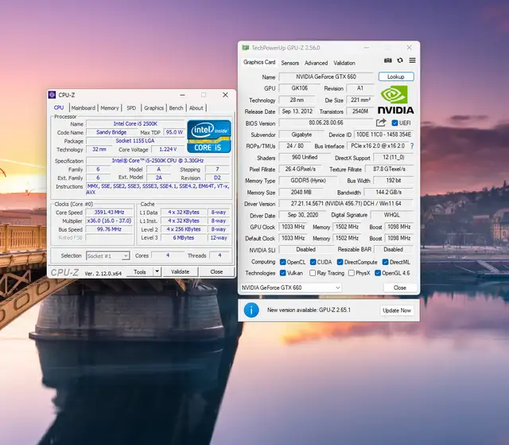Click the GPU-Z title bar icon

(246, 48)
